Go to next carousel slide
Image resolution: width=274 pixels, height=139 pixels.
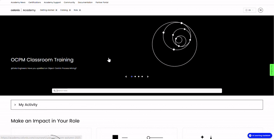[x=148, y=77]
